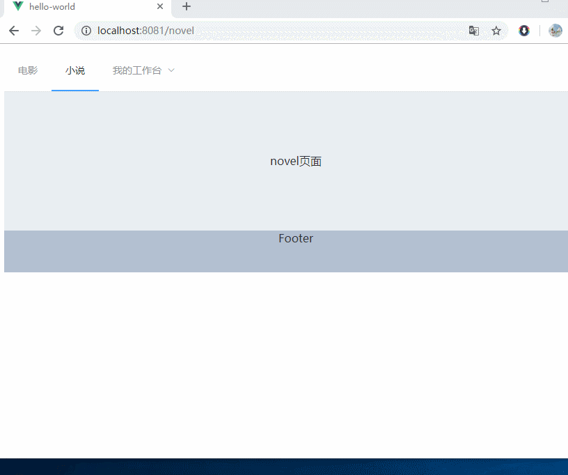568x475 pixels.
Task: Switch to the 电影 menu item
Action: (x=28, y=70)
